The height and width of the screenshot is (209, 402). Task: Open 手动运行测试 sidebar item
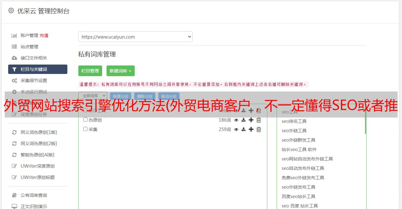pyautogui.click(x=34, y=92)
